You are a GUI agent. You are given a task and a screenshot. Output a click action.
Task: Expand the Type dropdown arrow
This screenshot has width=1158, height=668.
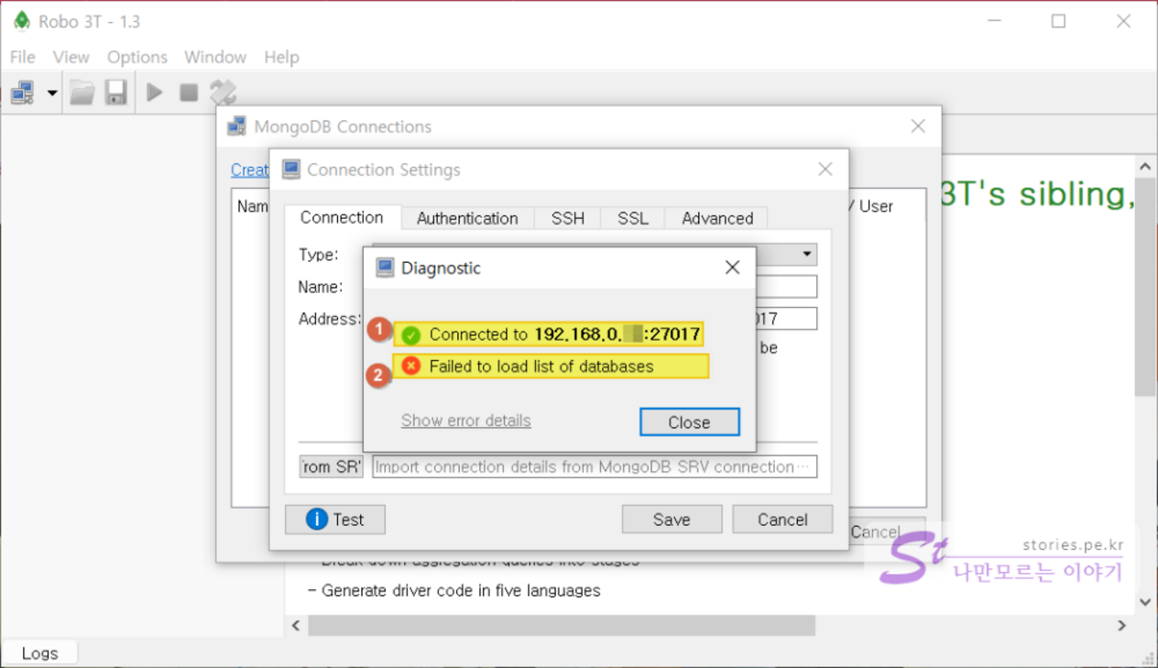[807, 254]
